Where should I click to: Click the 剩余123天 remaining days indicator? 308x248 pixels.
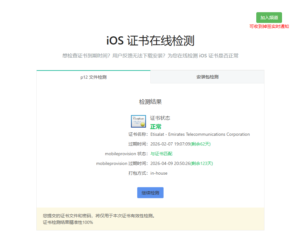202,163
